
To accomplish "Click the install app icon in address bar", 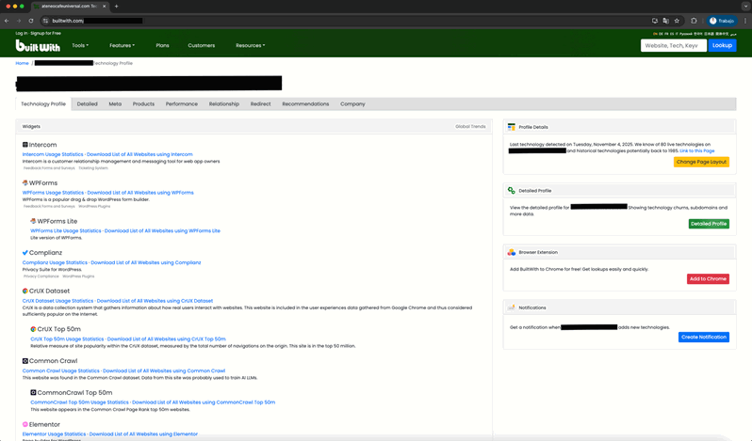I will point(655,21).
